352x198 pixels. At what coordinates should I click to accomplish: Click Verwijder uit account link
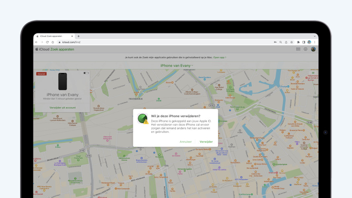click(x=62, y=108)
